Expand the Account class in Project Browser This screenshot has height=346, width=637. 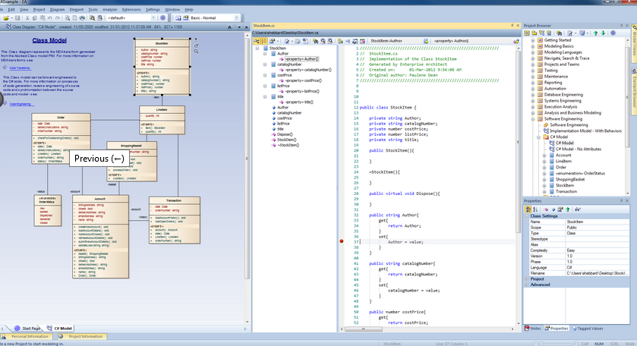544,155
